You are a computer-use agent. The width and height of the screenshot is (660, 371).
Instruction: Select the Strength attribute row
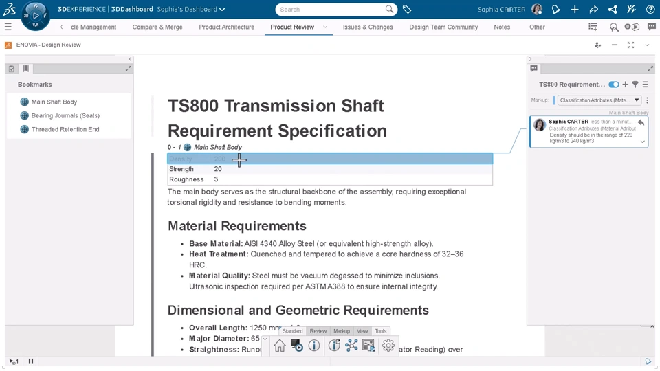[330, 169]
